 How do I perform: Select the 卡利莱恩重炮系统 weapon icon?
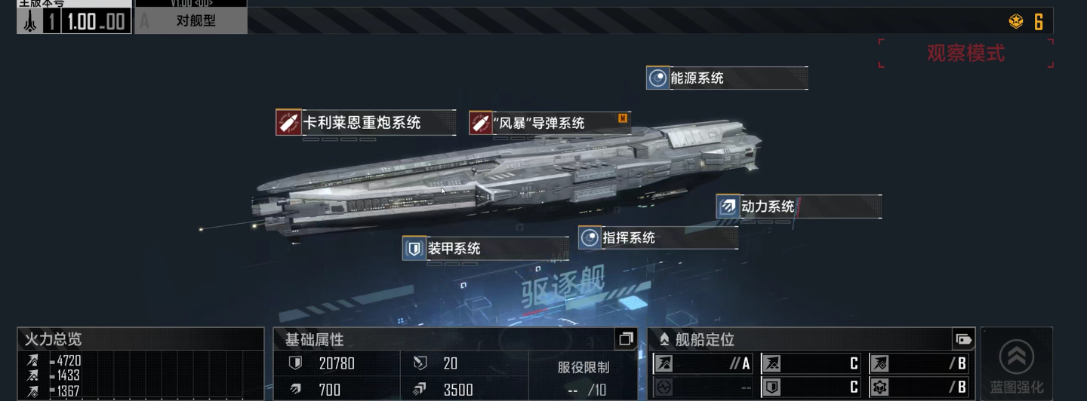288,122
